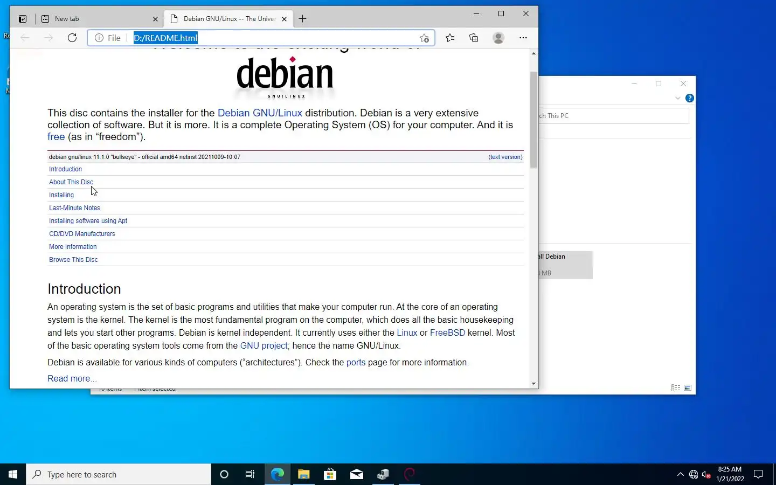Click the Debian logo image

click(x=285, y=77)
